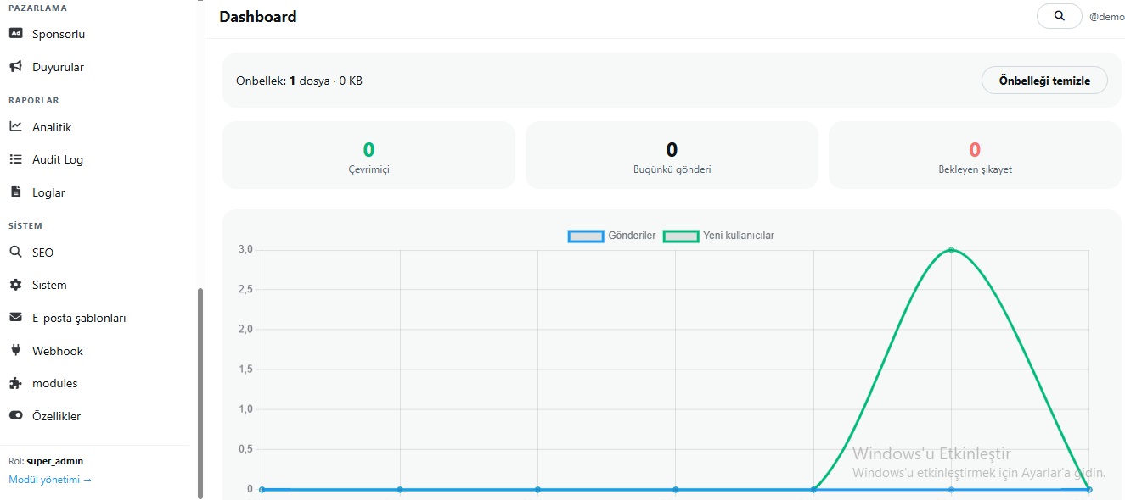Click the Önbellek 1 dosya text
This screenshot has width=1125, height=500.
tap(299, 81)
